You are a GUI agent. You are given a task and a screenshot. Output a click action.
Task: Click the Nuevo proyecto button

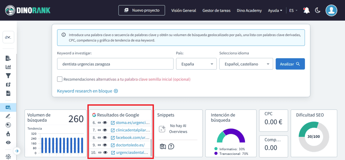(142, 10)
